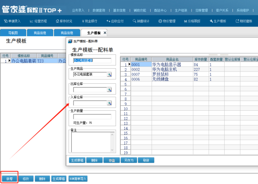Open the 库存状况 toolbar shortcut
This screenshot has width=258, height=184.
tap(64, 21)
